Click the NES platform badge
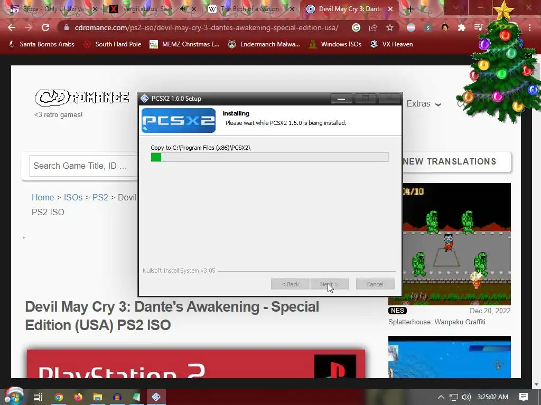 (397, 311)
